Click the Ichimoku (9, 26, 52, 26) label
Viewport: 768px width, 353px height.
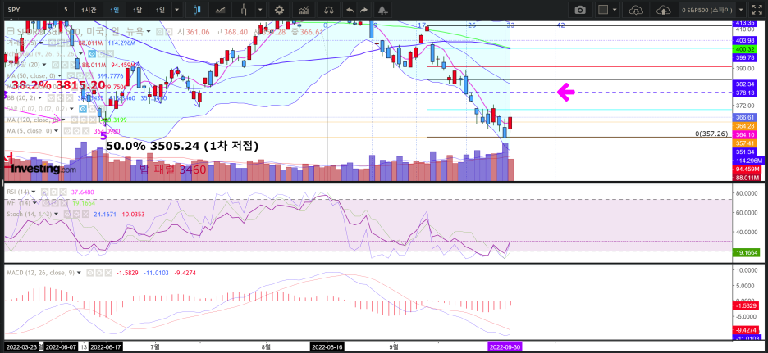[x=43, y=54]
